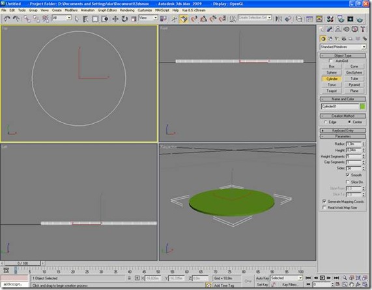This screenshot has width=372, height=290.
Task: Enable the AutoGrid checkbox
Action: (331, 61)
